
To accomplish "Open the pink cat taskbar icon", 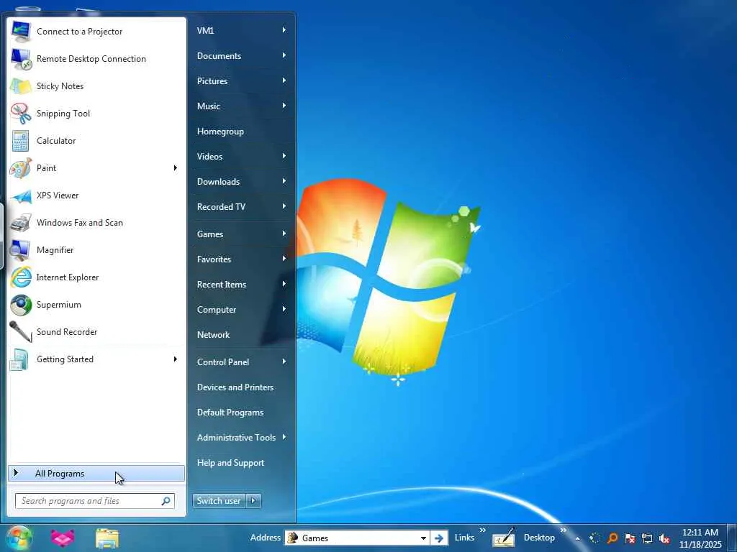I will coord(63,538).
